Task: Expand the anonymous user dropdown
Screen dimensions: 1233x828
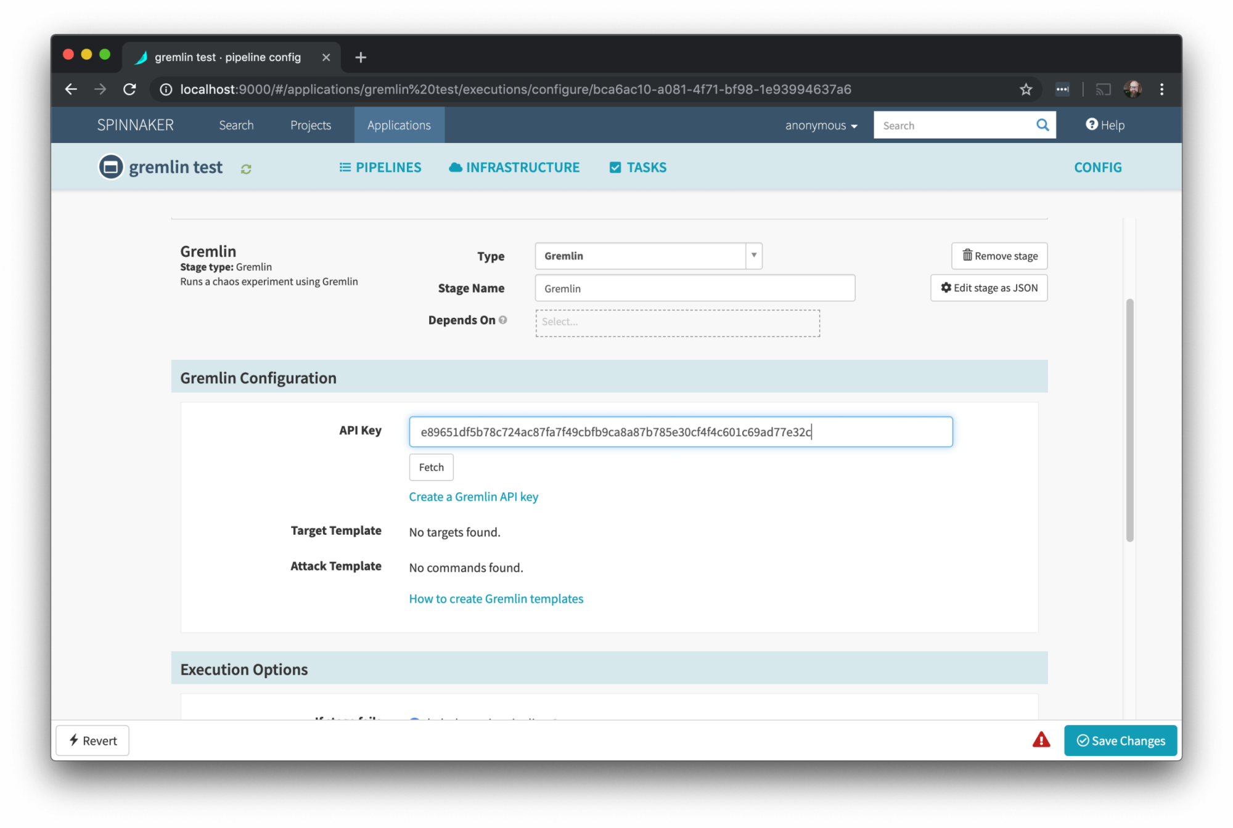Action: [821, 125]
